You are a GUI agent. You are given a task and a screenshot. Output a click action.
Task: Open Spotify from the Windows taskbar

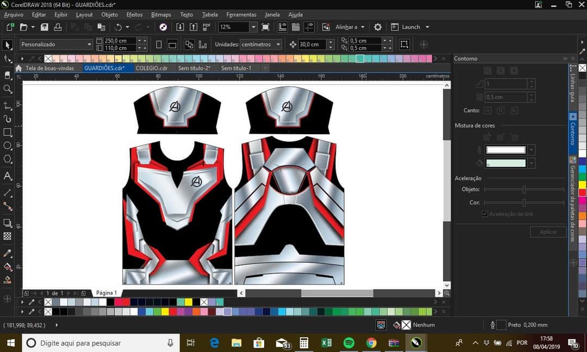349,343
